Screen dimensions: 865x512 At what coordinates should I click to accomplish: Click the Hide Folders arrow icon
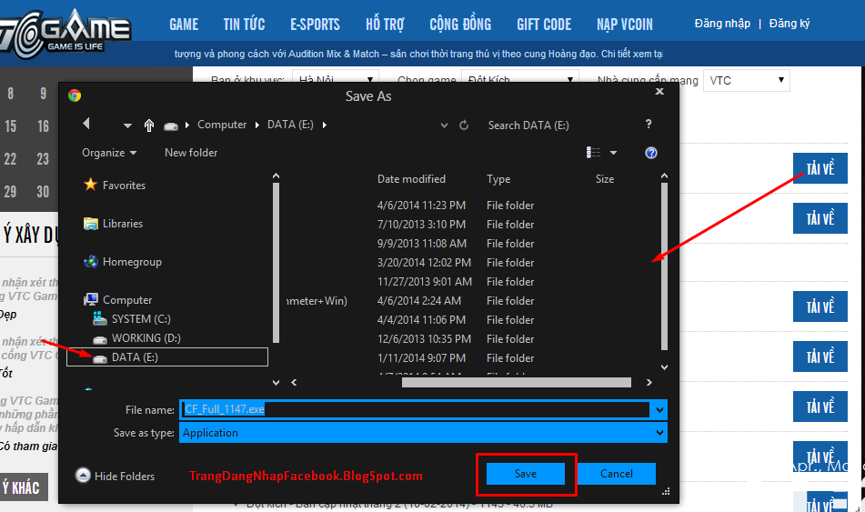(83, 475)
